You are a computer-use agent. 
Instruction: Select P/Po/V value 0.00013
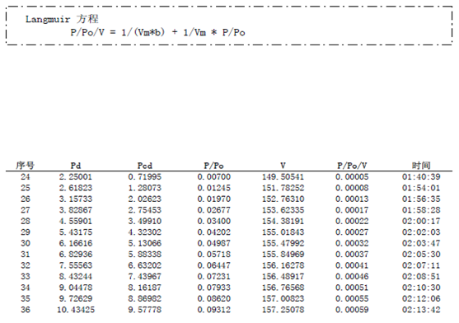(352, 199)
